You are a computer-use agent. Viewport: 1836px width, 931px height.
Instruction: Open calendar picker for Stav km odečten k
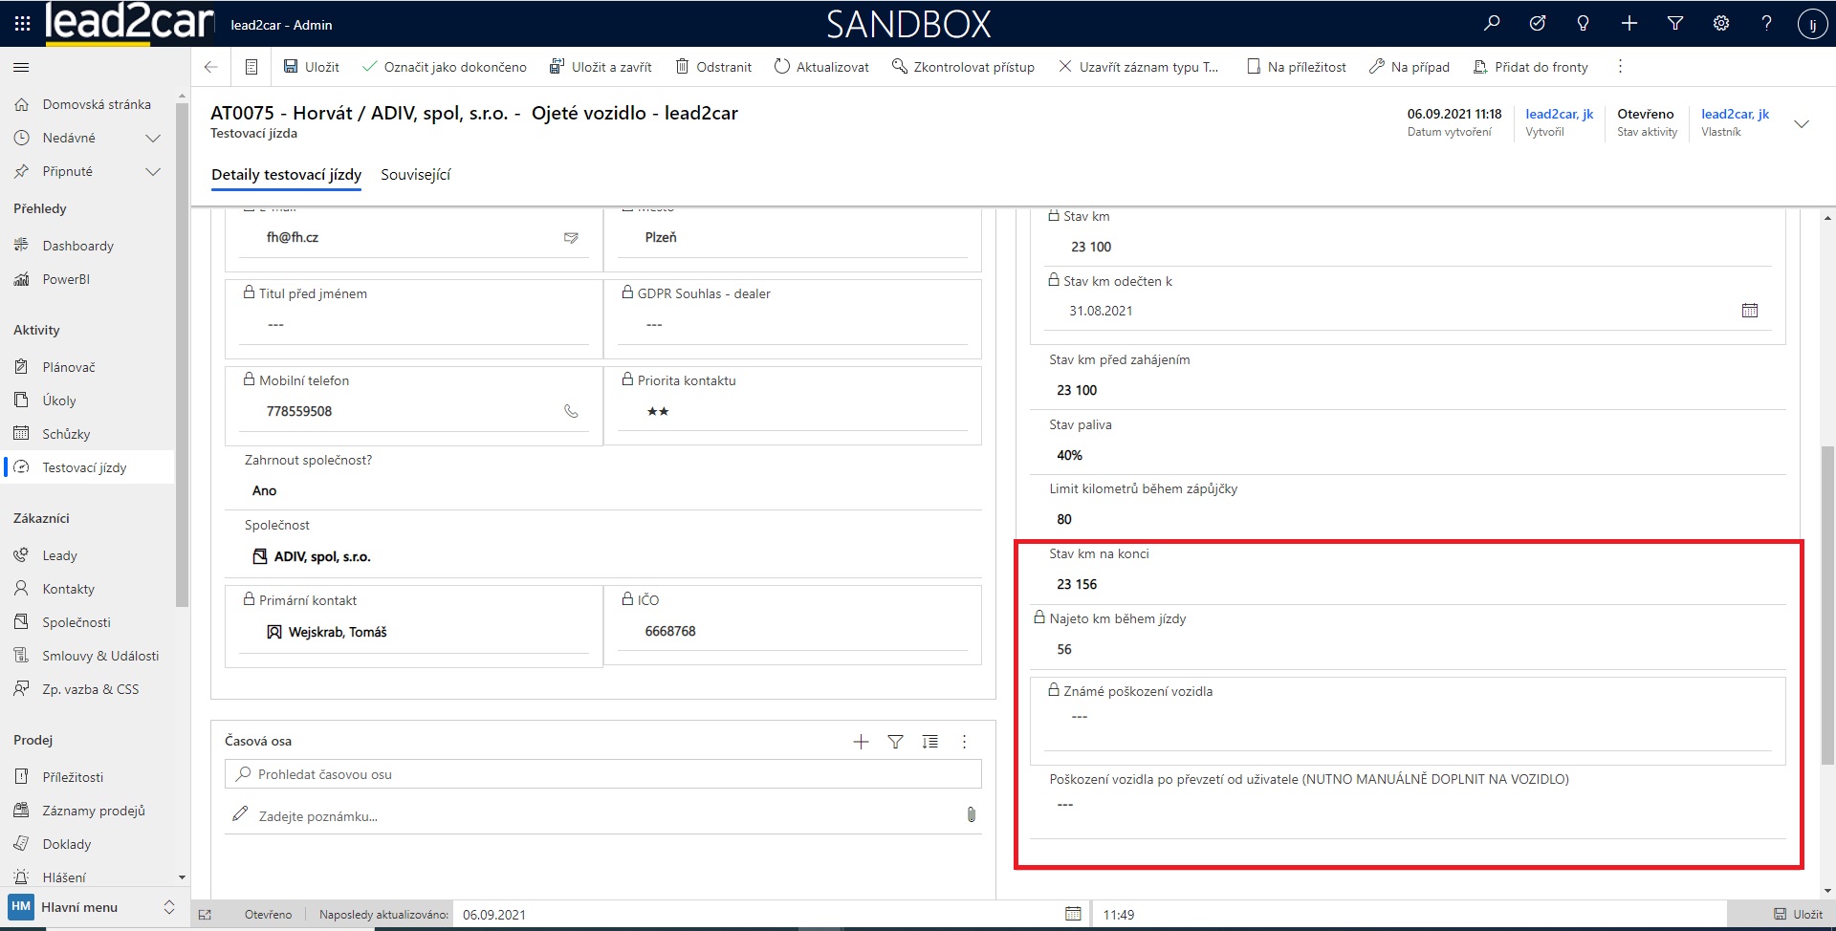(x=1750, y=311)
